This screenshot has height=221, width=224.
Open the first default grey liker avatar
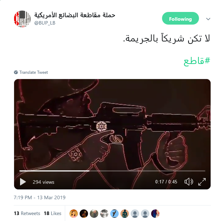pyautogui.click(x=135, y=214)
